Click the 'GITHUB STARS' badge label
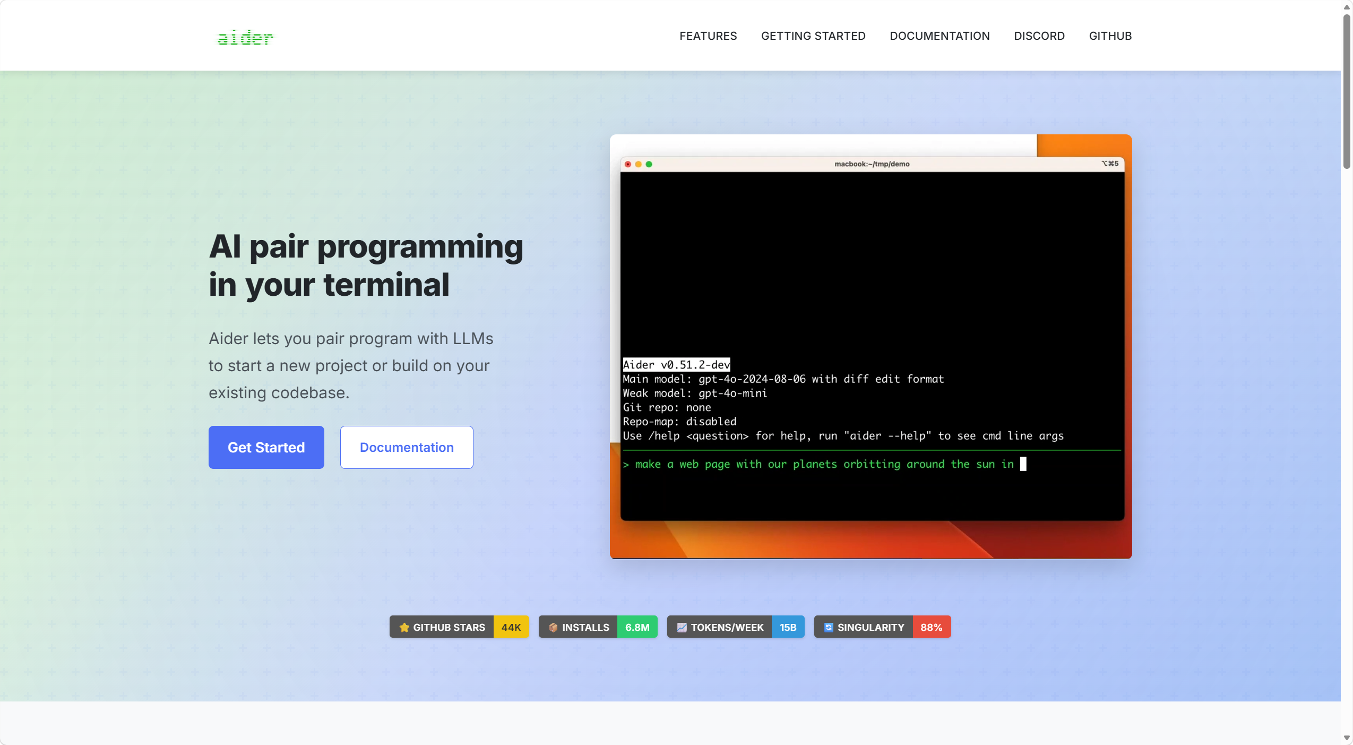1353x745 pixels. (x=449, y=627)
